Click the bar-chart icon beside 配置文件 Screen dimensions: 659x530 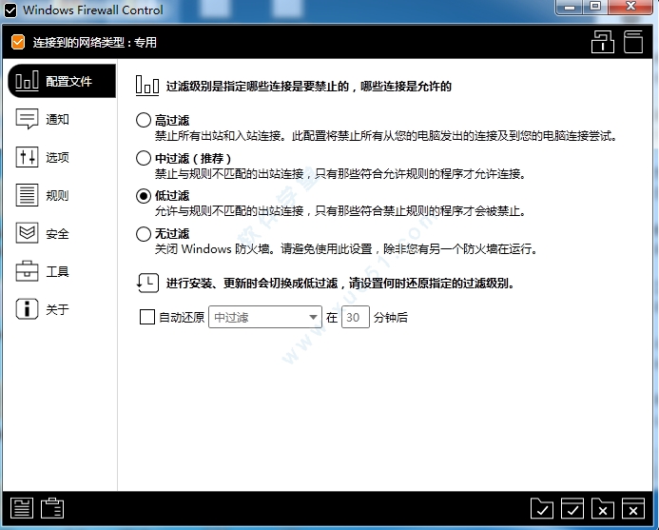pyautogui.click(x=27, y=80)
